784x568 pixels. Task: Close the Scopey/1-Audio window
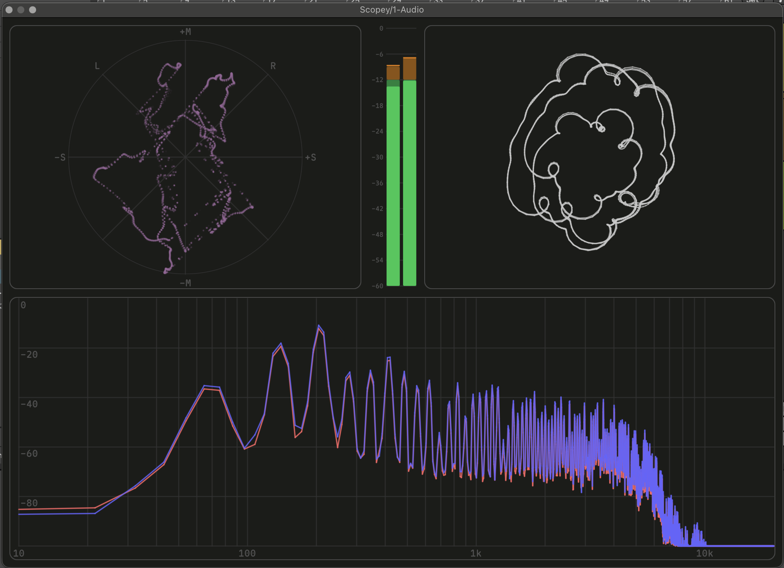click(9, 10)
